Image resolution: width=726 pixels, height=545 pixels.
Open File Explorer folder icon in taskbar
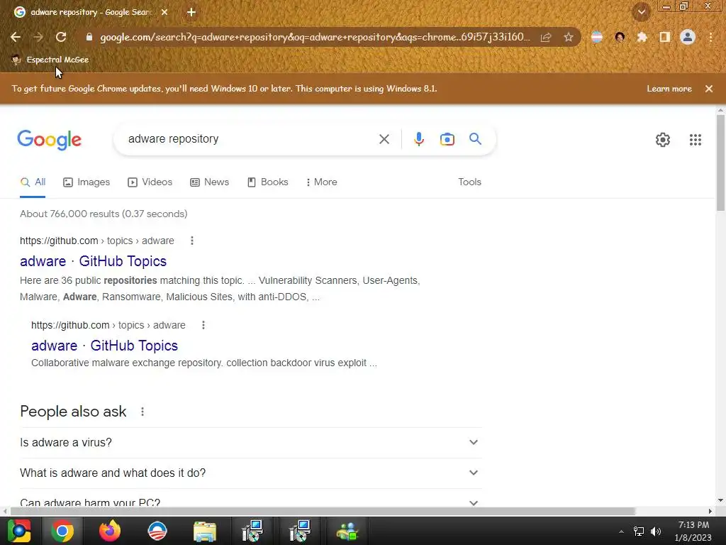(205, 531)
